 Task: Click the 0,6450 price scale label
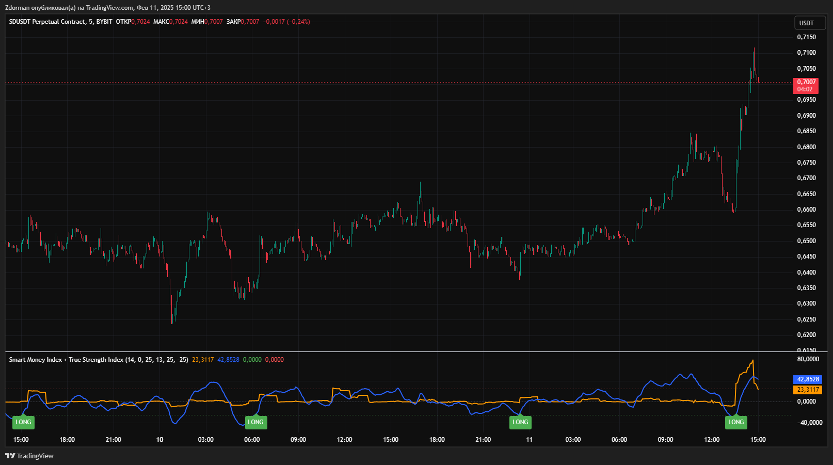807,256
